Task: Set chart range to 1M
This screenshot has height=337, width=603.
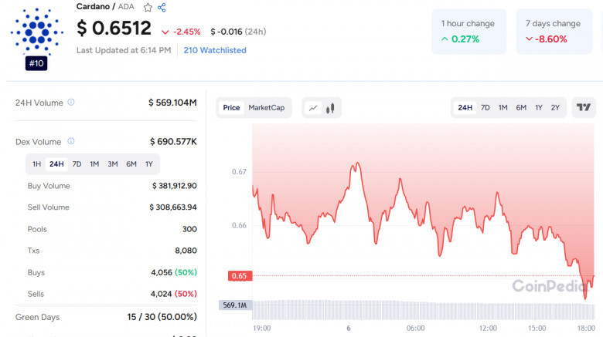Action: tap(503, 108)
